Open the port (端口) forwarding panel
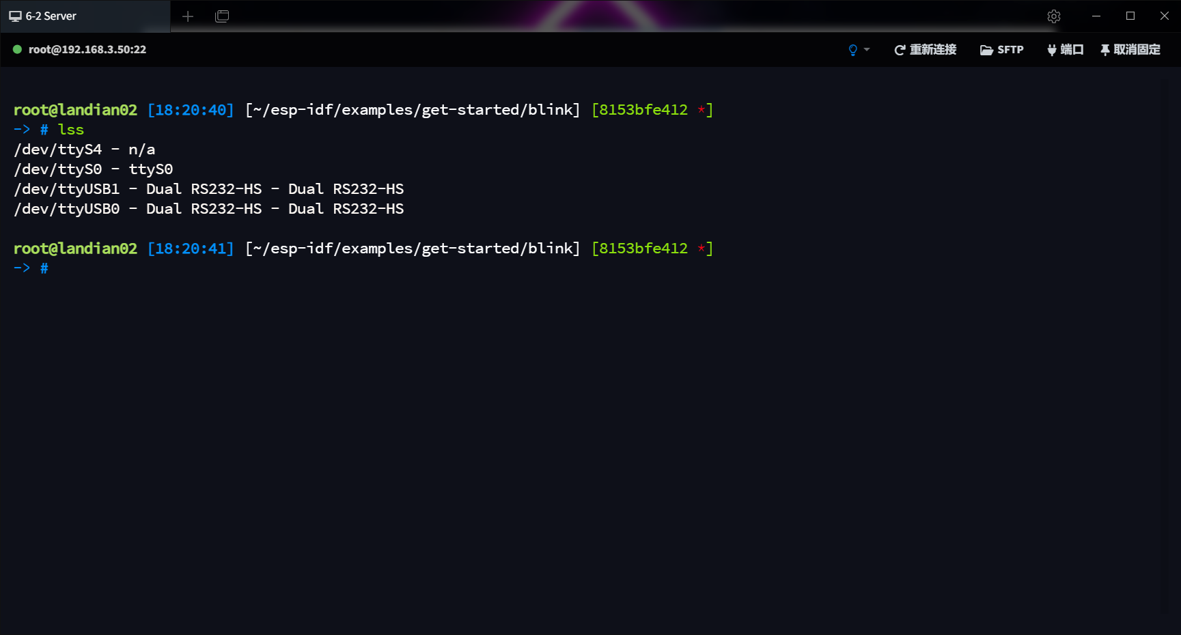The width and height of the screenshot is (1181, 635). 1065,50
